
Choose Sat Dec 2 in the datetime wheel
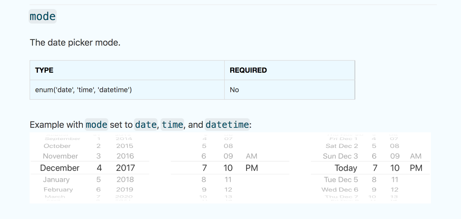tap(342, 146)
